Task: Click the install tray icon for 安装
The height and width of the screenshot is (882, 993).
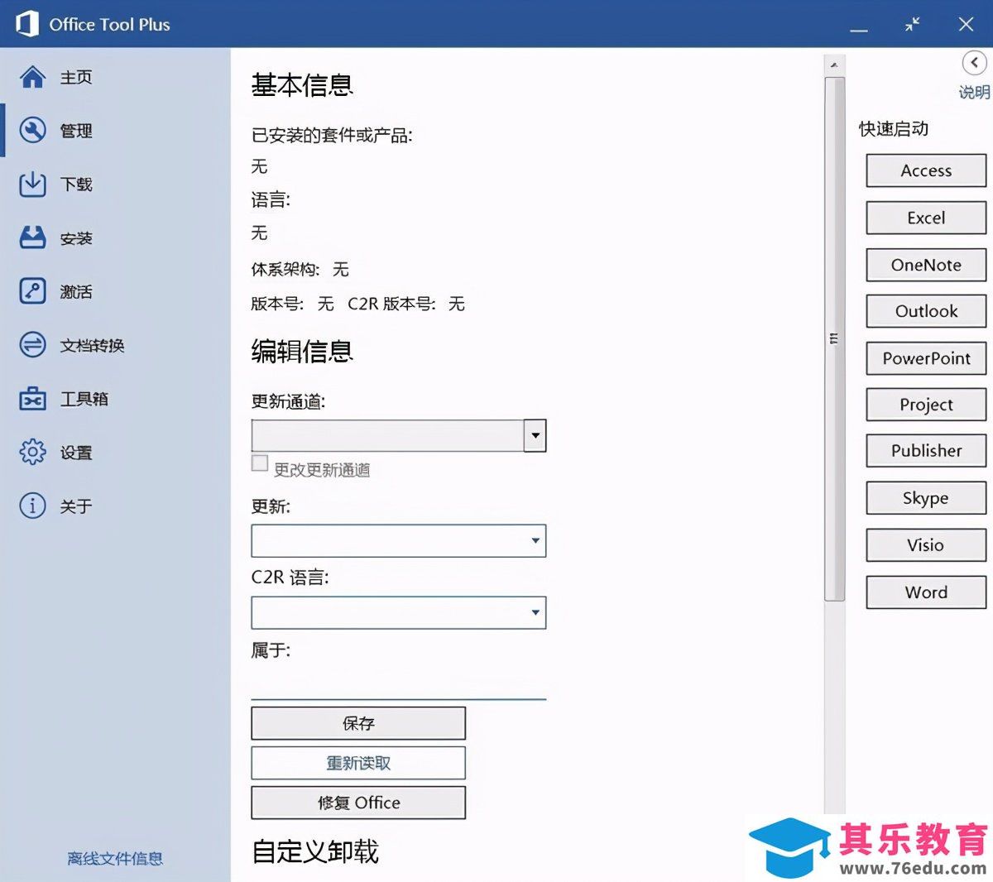Action: point(32,238)
